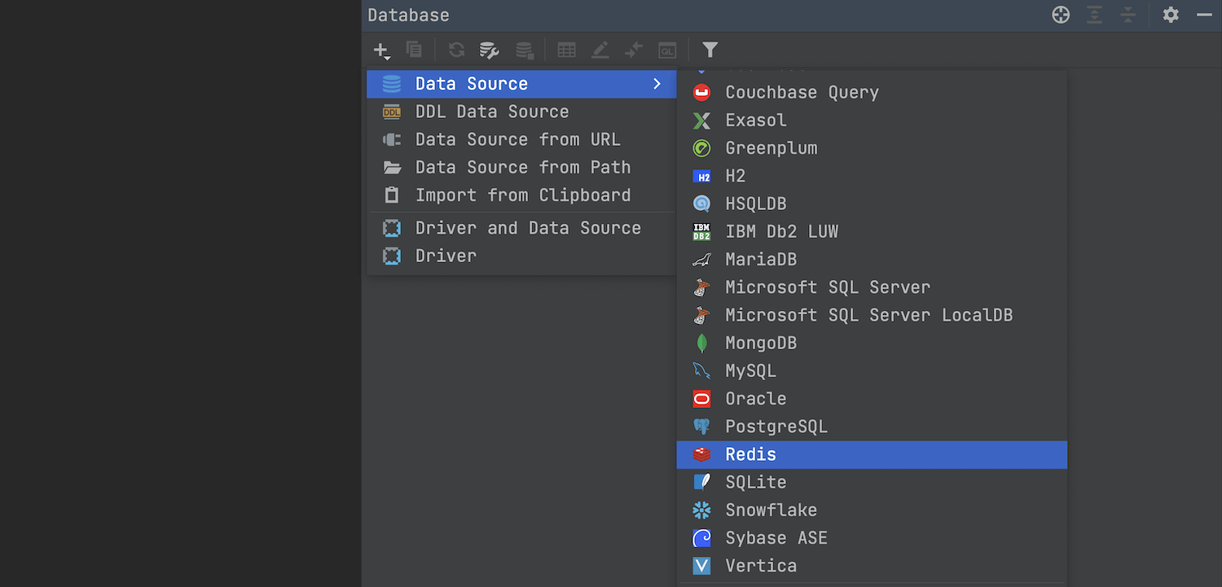The image size is (1222, 587).
Task: Click the Expand All icon in header
Action: pyautogui.click(x=1094, y=15)
